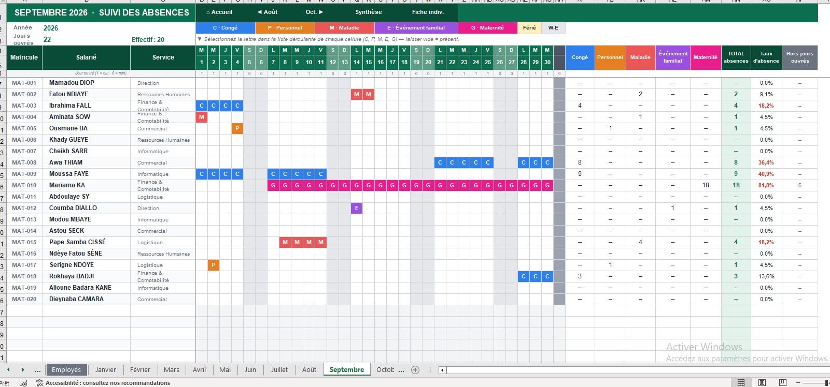Select the blue C · Congé legend swatch
This screenshot has height=387, width=830.
coord(225,28)
